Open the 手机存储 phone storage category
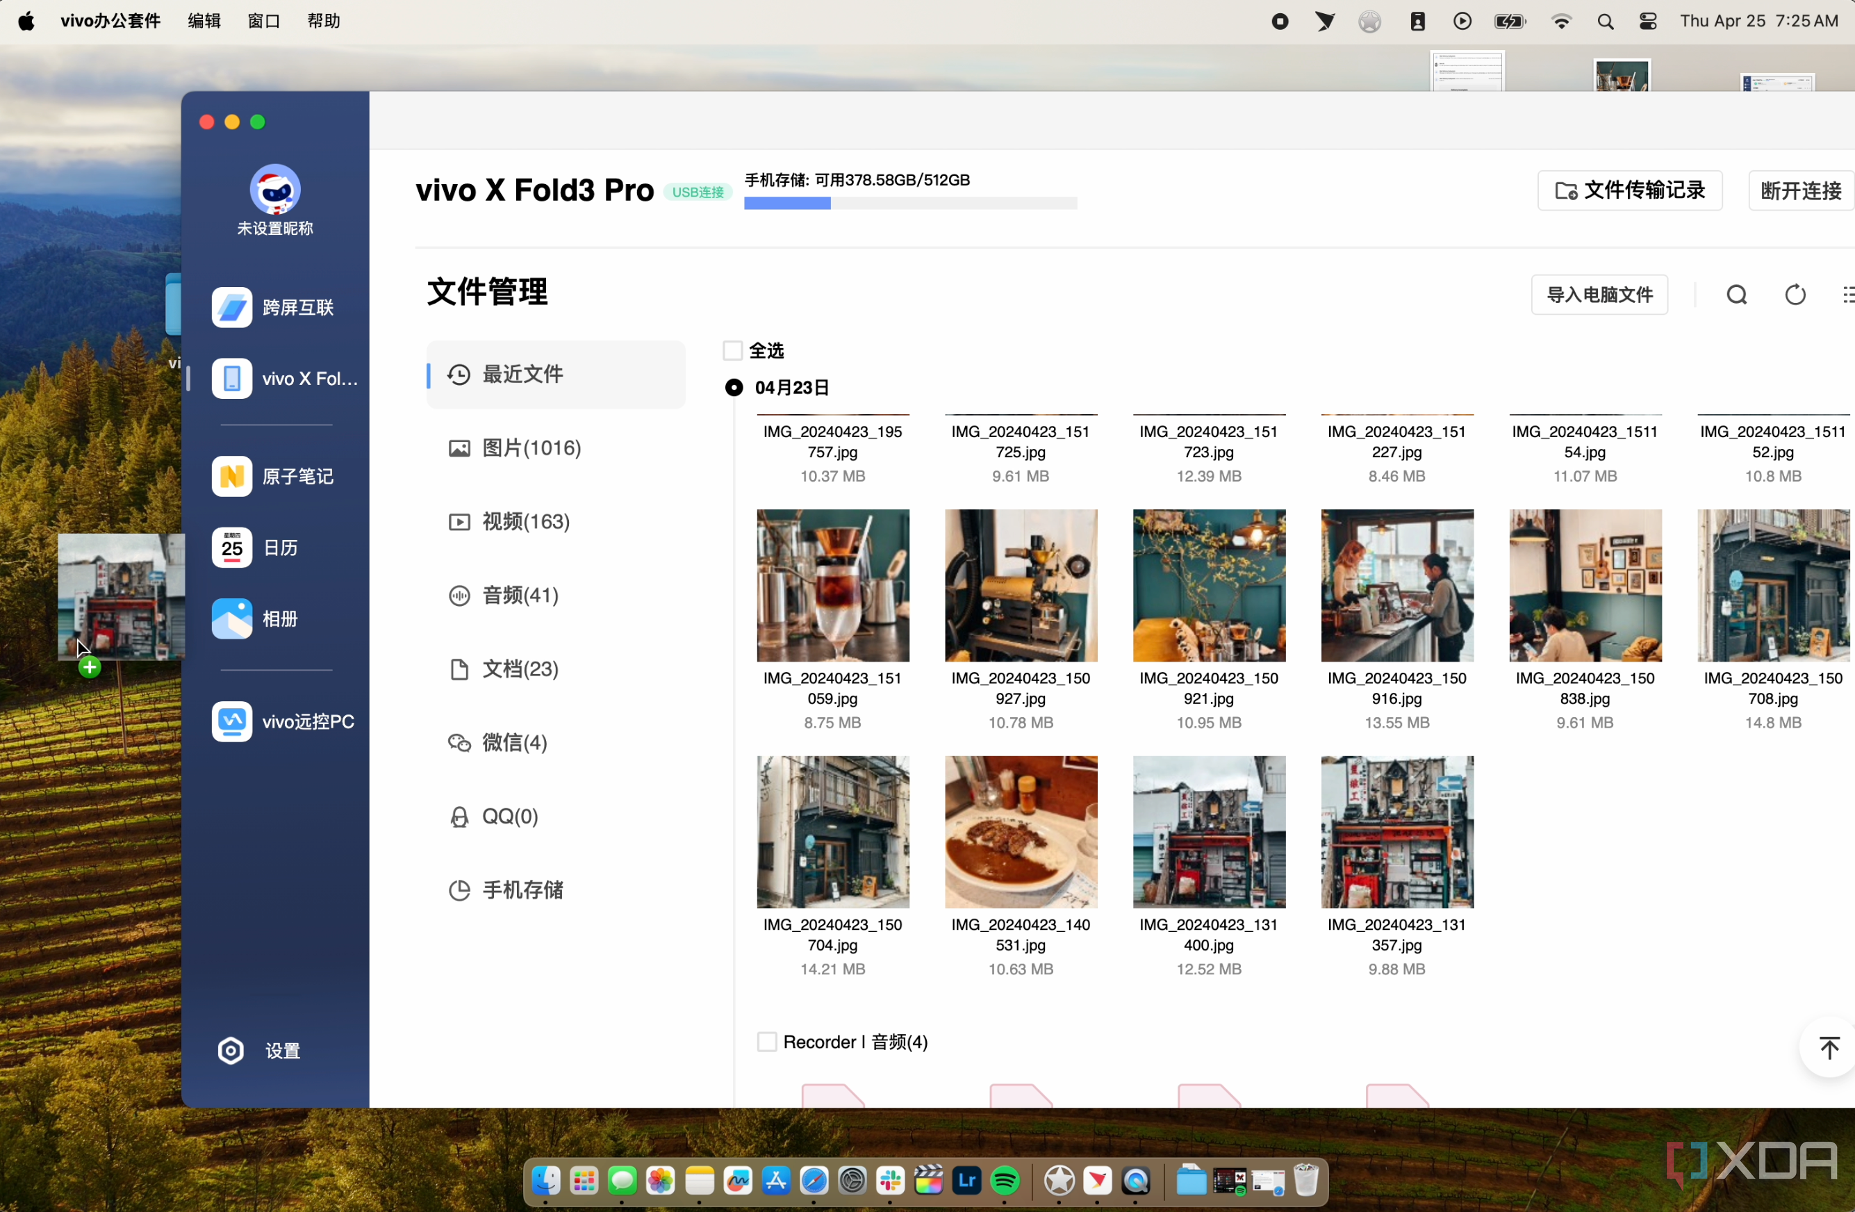This screenshot has height=1212, width=1855. [506, 890]
